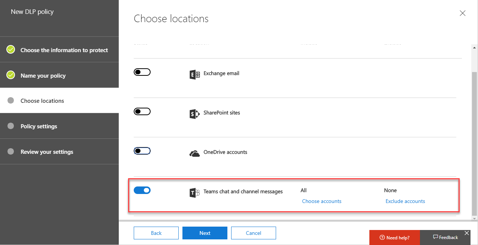Screen dimensions: 478x245
Task: Turn on the SharePoint sites toggle
Action: point(142,111)
